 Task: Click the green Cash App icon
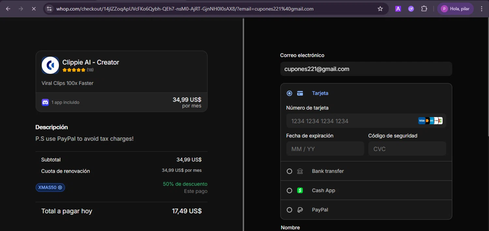[x=300, y=190]
